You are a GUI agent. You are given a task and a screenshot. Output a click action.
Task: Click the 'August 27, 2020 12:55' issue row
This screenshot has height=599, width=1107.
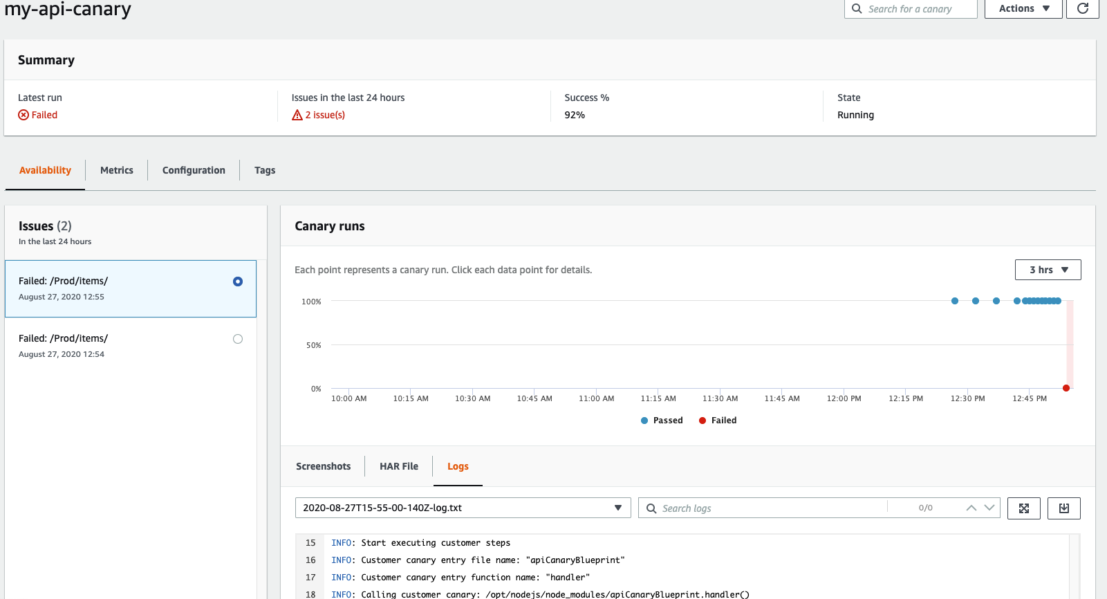(131, 288)
